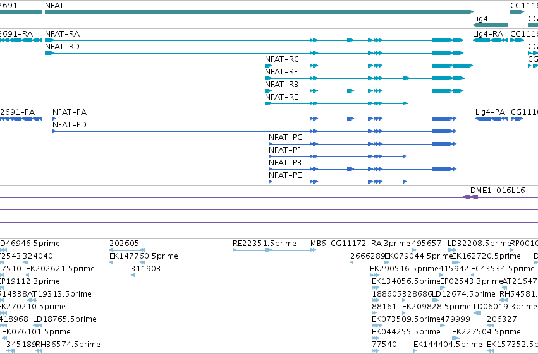This screenshot has width=538, height=354.
Task: Click the purple DME1-016L16 arrow glyph
Action: [470, 197]
